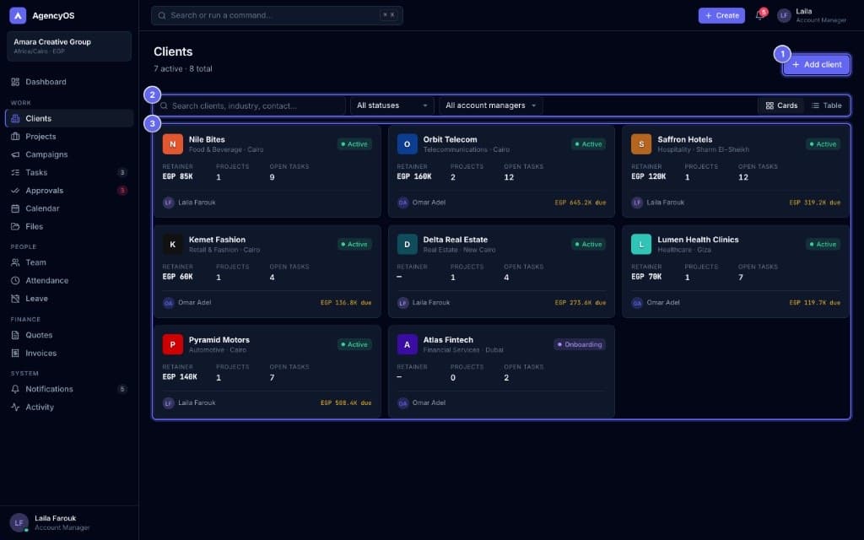Click the Kemet Fashion K avatar
The image size is (864, 540).
click(172, 245)
